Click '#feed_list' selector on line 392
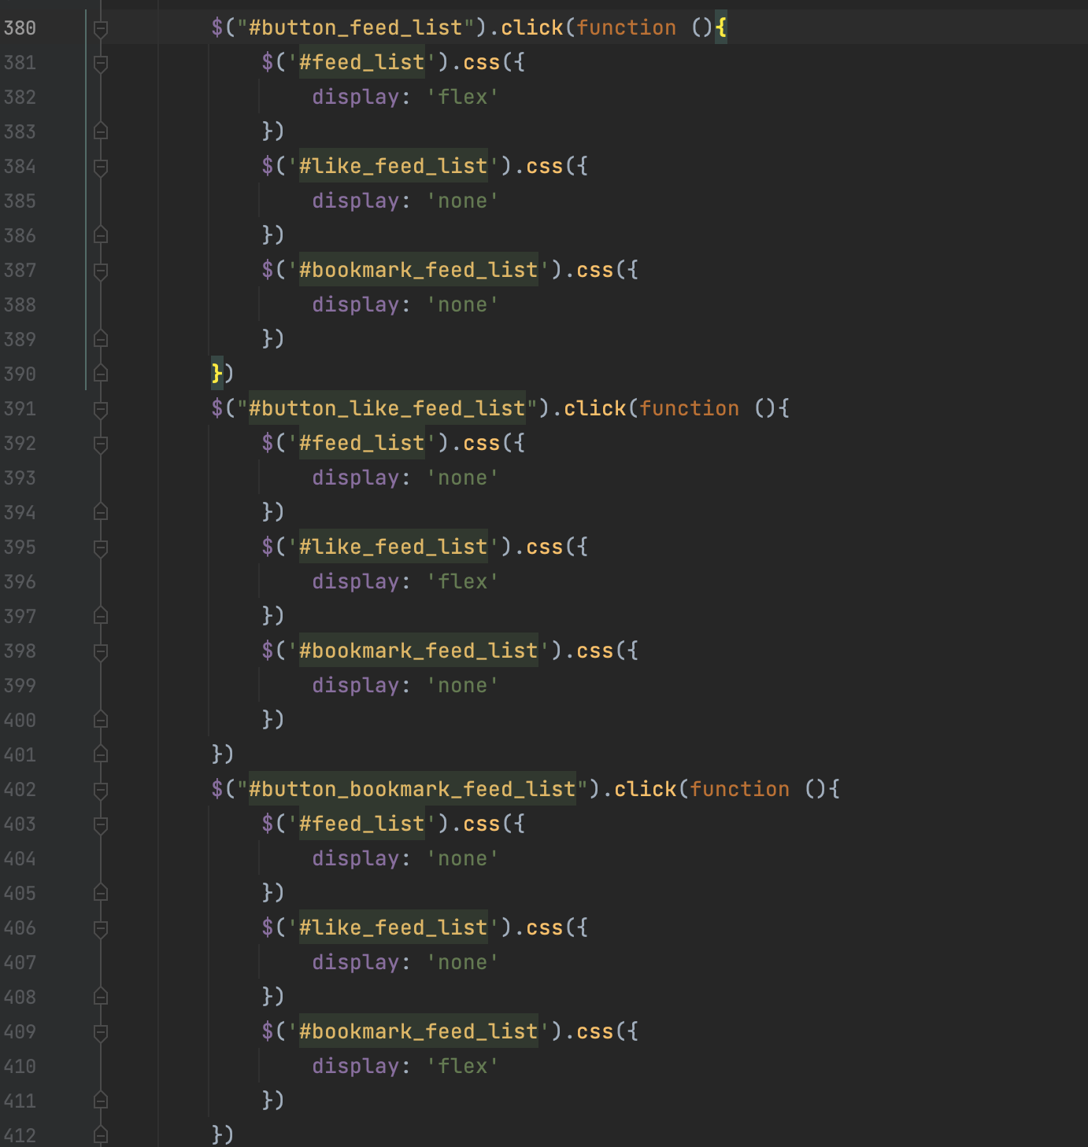Viewport: 1088px width, 1147px height. (x=362, y=444)
